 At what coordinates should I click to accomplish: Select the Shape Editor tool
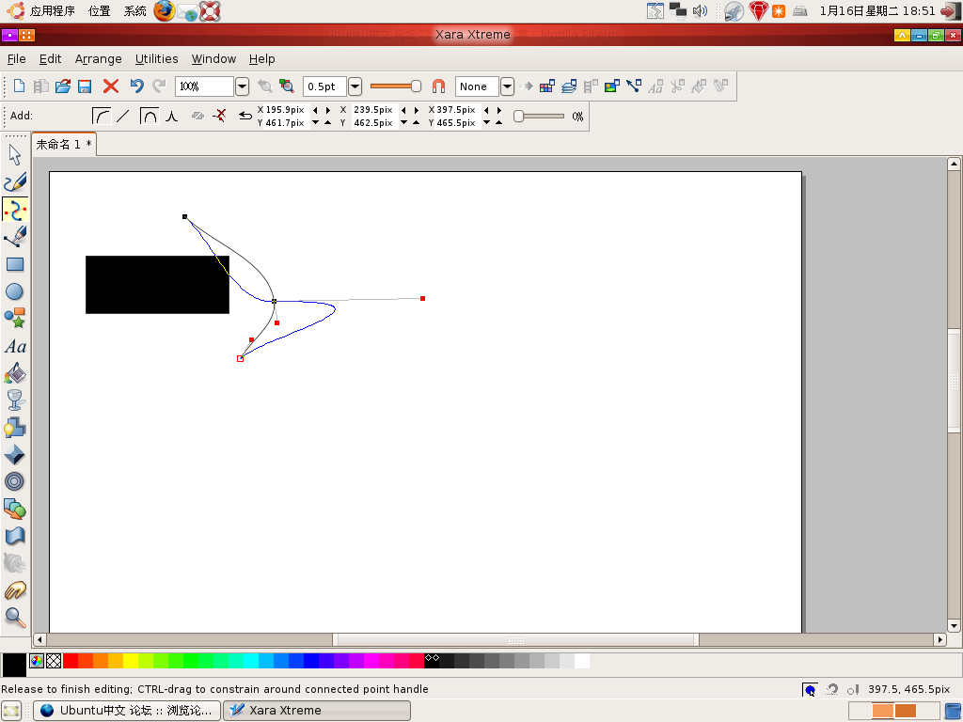(15, 210)
